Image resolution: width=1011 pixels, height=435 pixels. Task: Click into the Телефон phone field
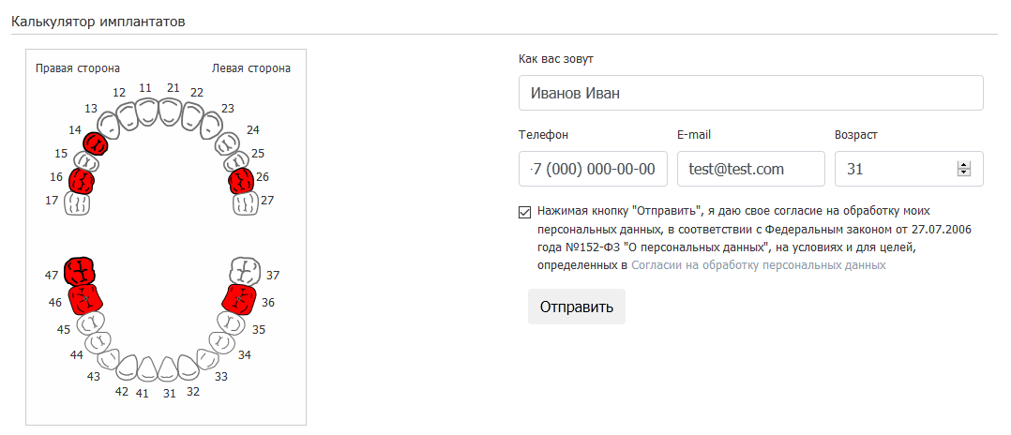coord(593,169)
